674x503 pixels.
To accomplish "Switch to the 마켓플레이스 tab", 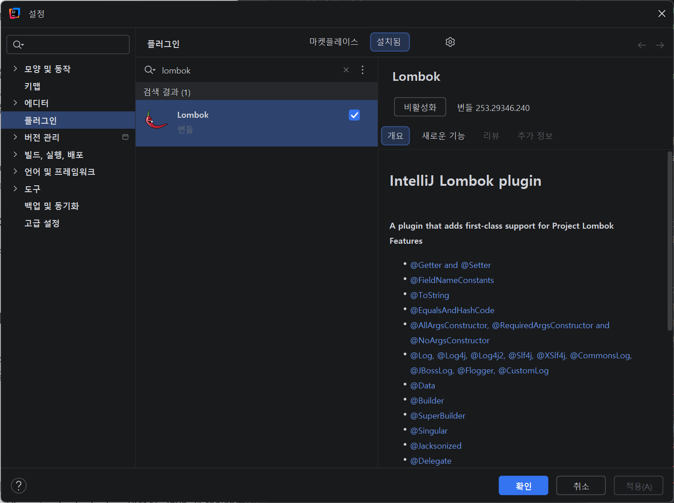I will pos(333,42).
